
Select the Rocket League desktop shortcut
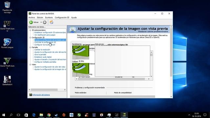pos(7,43)
